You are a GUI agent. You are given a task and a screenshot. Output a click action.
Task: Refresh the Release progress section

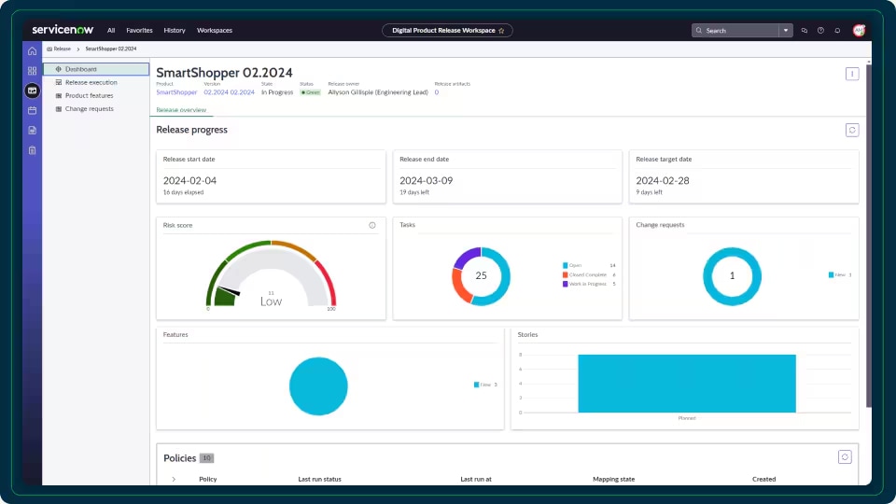coord(851,130)
